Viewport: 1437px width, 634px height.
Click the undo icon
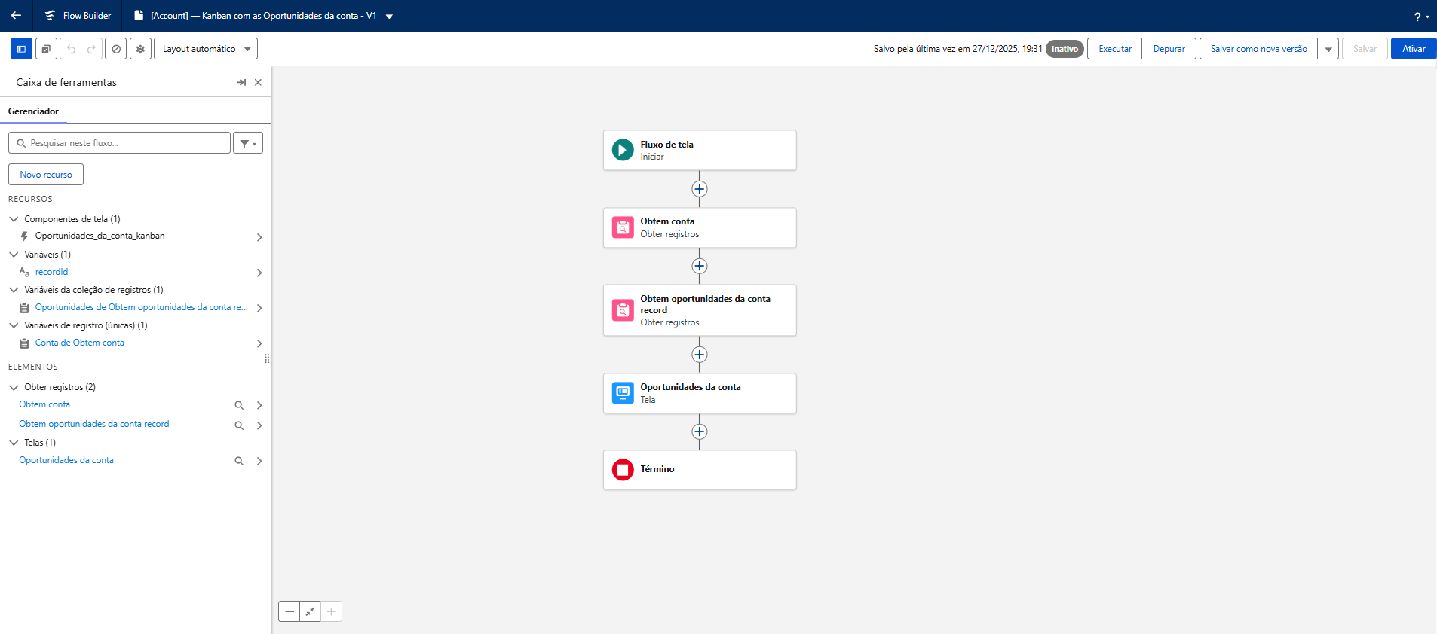coord(71,49)
